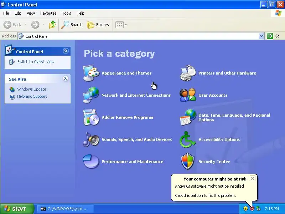Click the Accessibility Options text link
Screen dimensions: 285x214
tap(219, 139)
